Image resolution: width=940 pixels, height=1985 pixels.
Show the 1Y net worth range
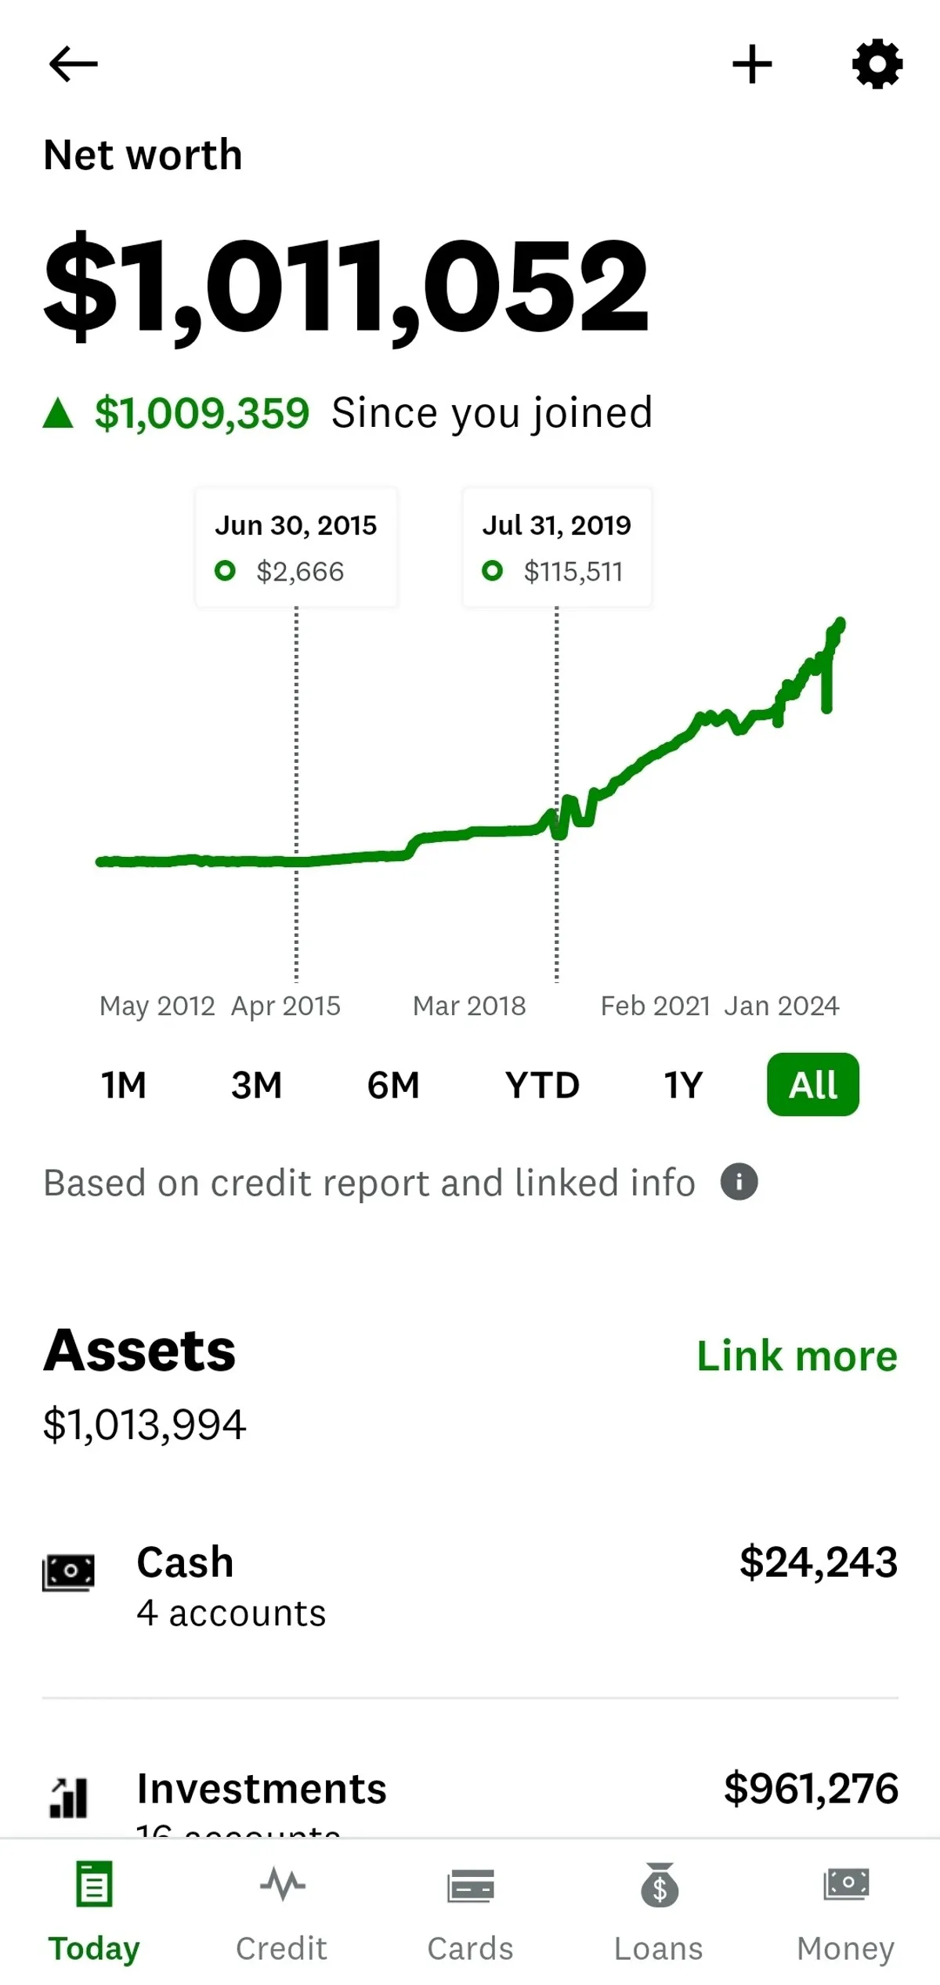tap(683, 1085)
